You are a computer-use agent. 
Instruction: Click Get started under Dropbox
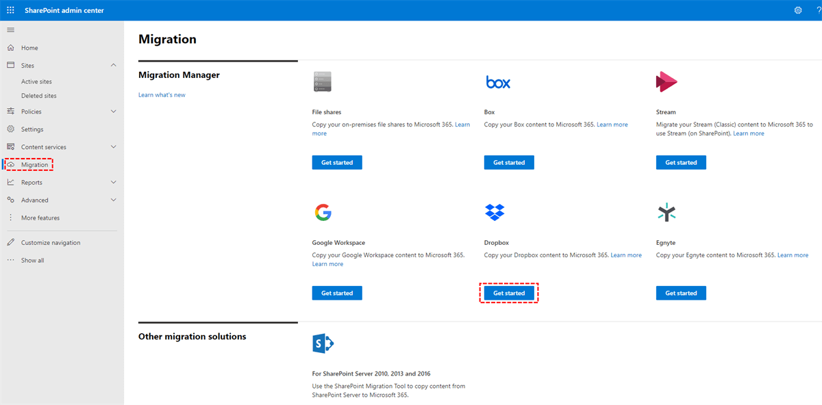click(x=509, y=293)
